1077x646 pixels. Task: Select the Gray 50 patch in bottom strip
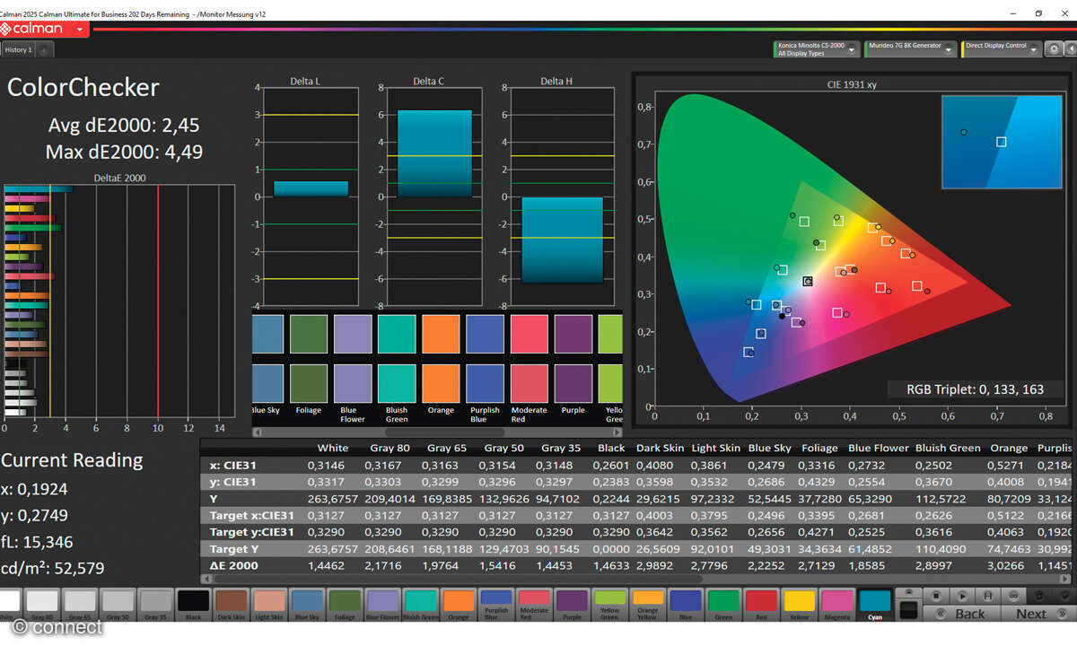coord(118,604)
